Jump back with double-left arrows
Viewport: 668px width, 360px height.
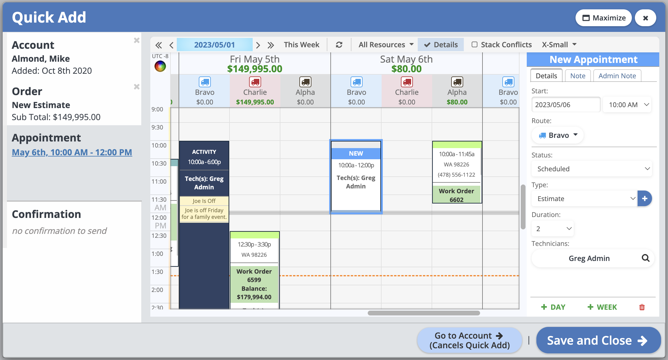point(158,45)
